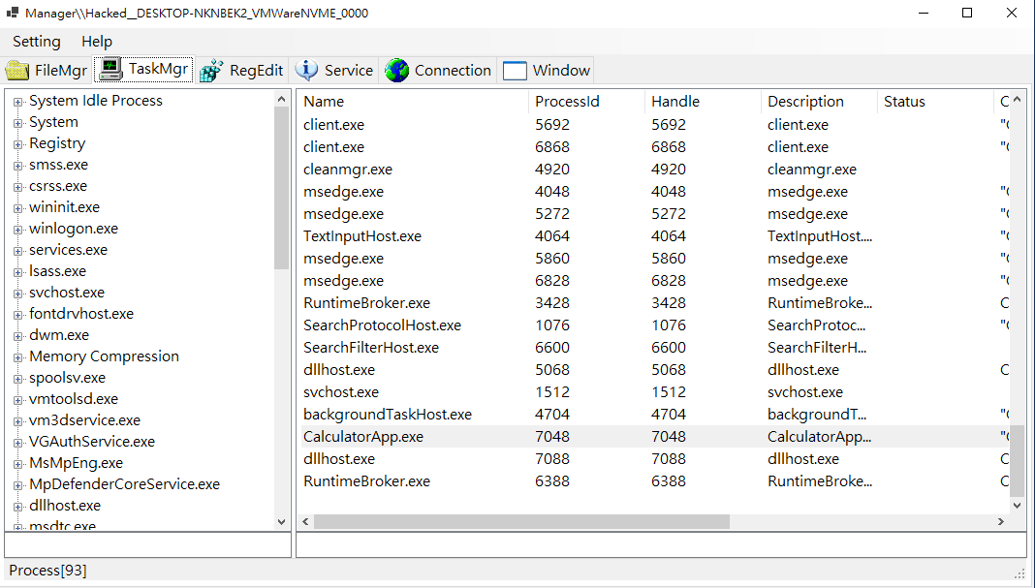Click the horizontal scrollbar right arrow
This screenshot has height=588, width=1035.
click(x=1000, y=521)
